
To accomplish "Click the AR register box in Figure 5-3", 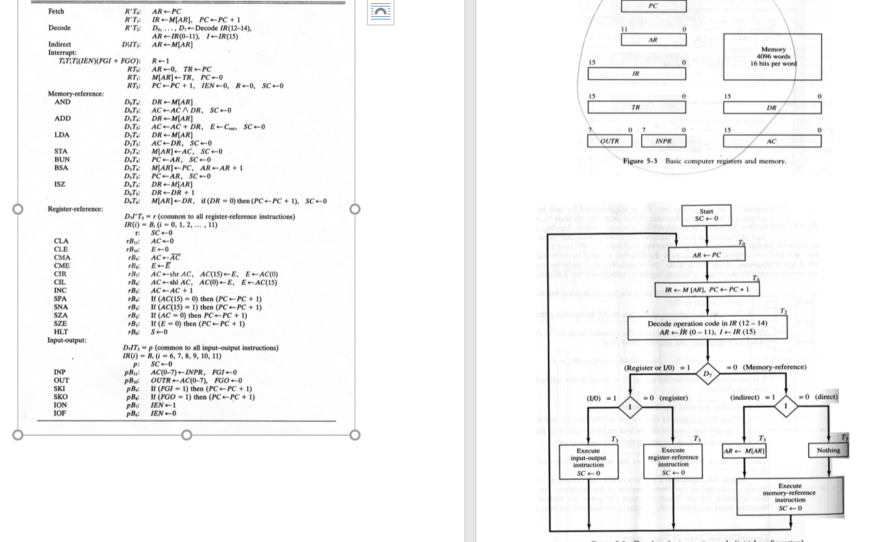I will pos(653,39).
